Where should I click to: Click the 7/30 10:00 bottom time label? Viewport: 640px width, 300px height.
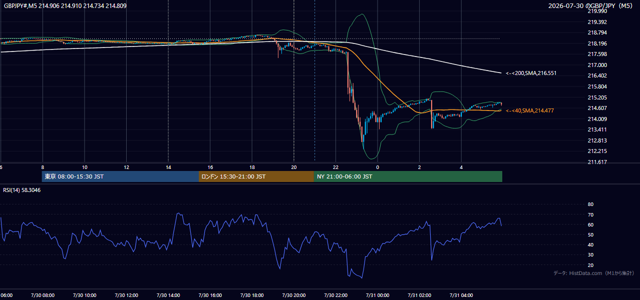click(85, 295)
